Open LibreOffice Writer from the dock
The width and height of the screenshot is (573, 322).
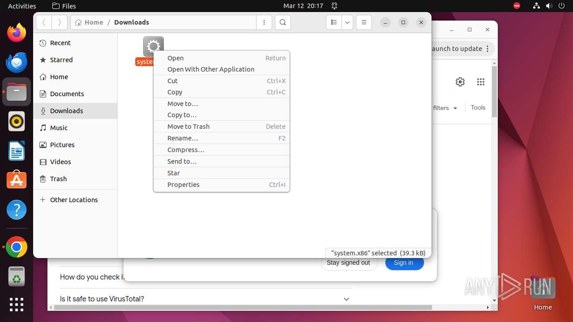pyautogui.click(x=17, y=151)
